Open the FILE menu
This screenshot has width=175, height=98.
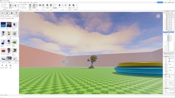2,2
